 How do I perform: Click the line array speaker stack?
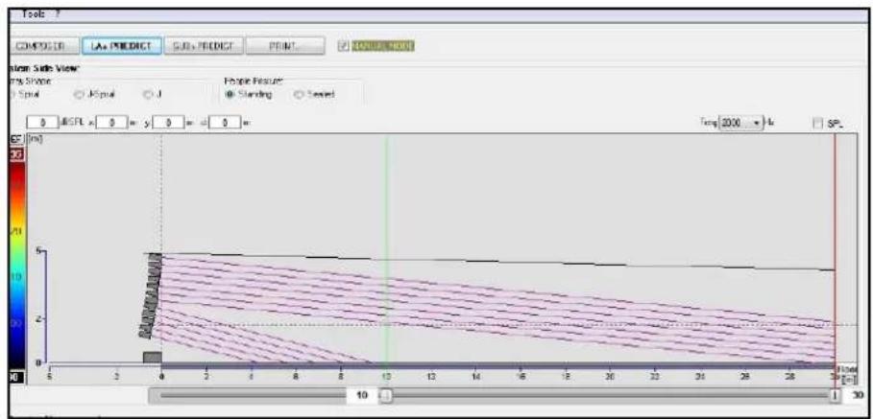click(151, 295)
